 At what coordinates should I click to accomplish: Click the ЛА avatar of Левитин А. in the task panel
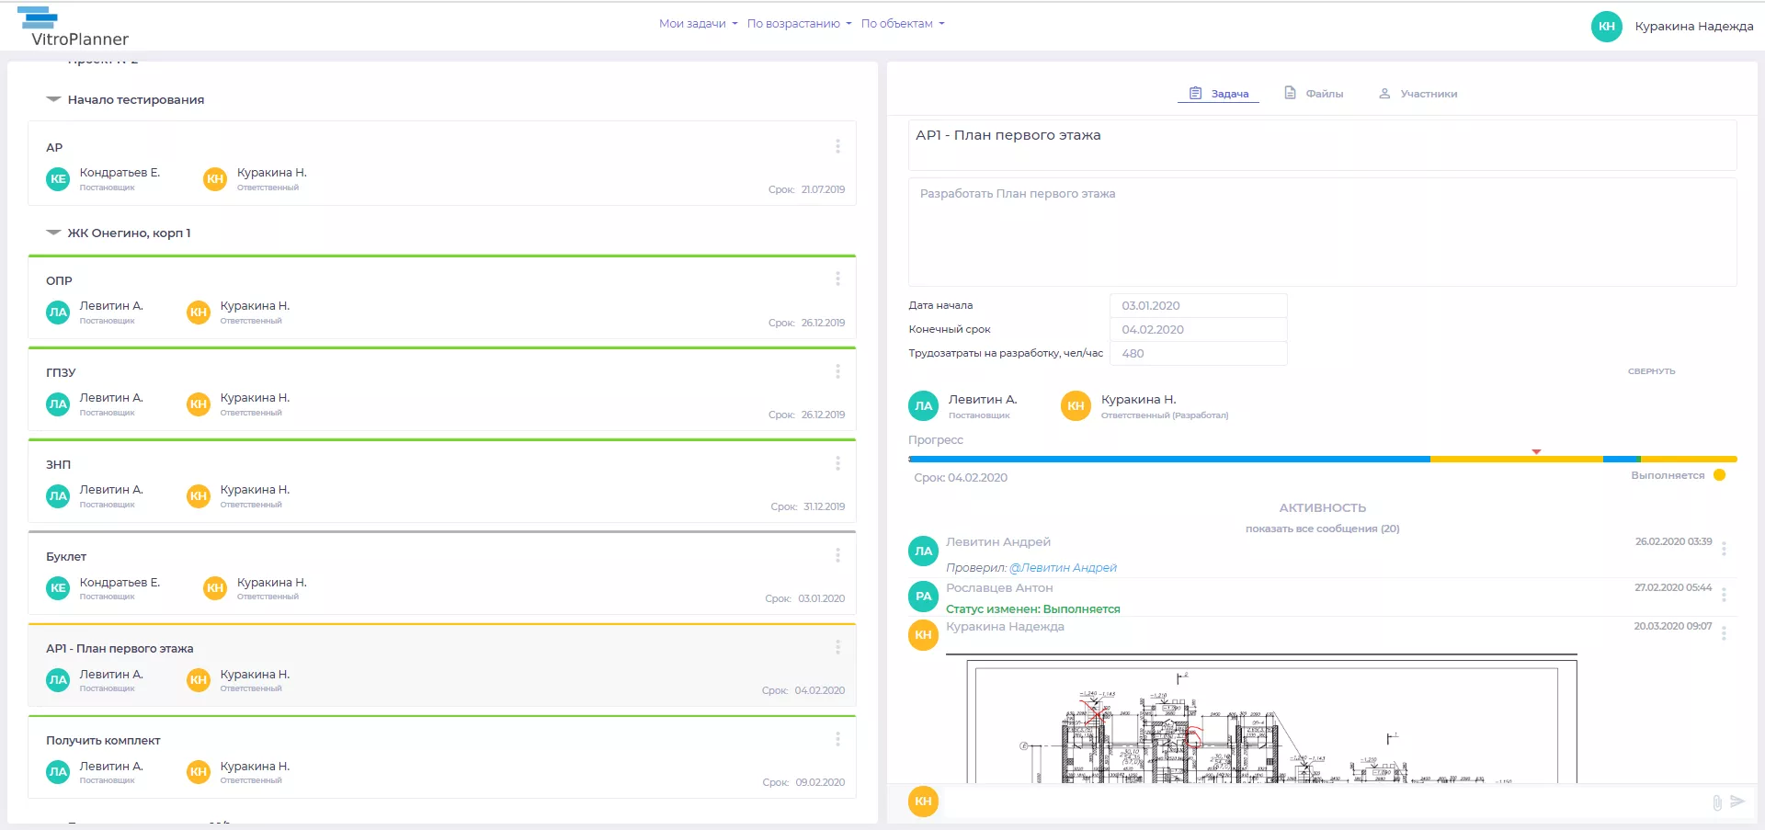pos(923,405)
